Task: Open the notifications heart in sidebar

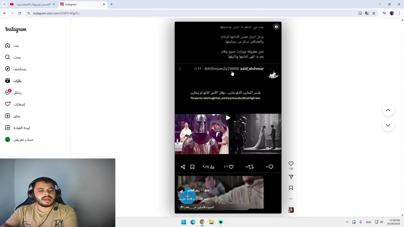Action: [8, 104]
